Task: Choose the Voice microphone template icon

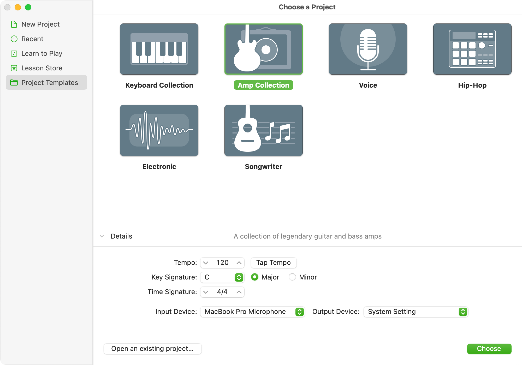Action: point(368,49)
